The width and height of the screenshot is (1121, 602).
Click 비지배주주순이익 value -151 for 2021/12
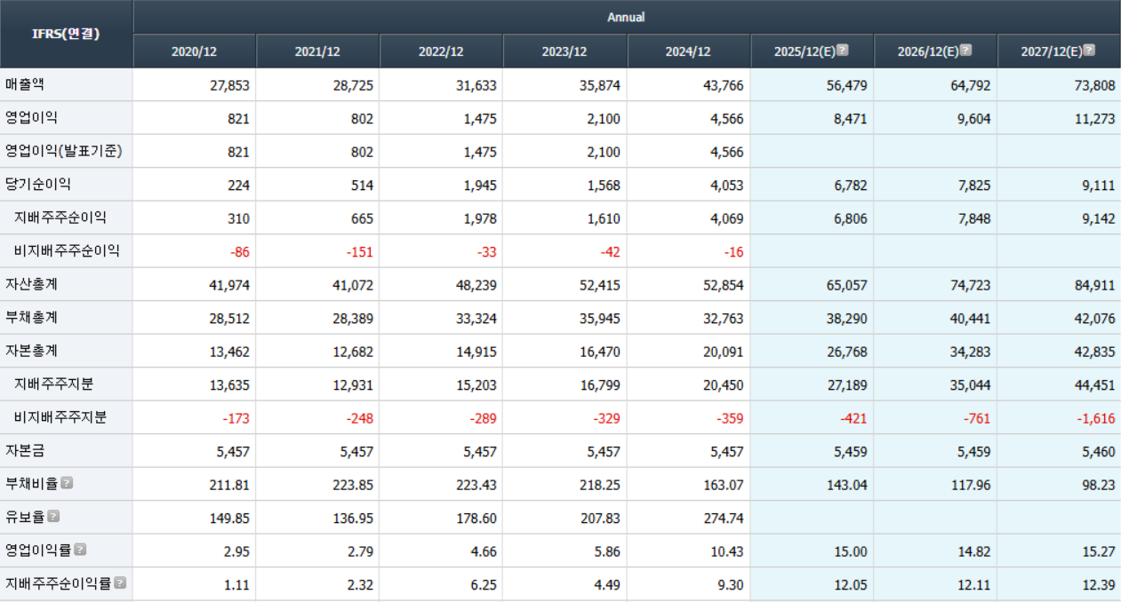tap(360, 252)
